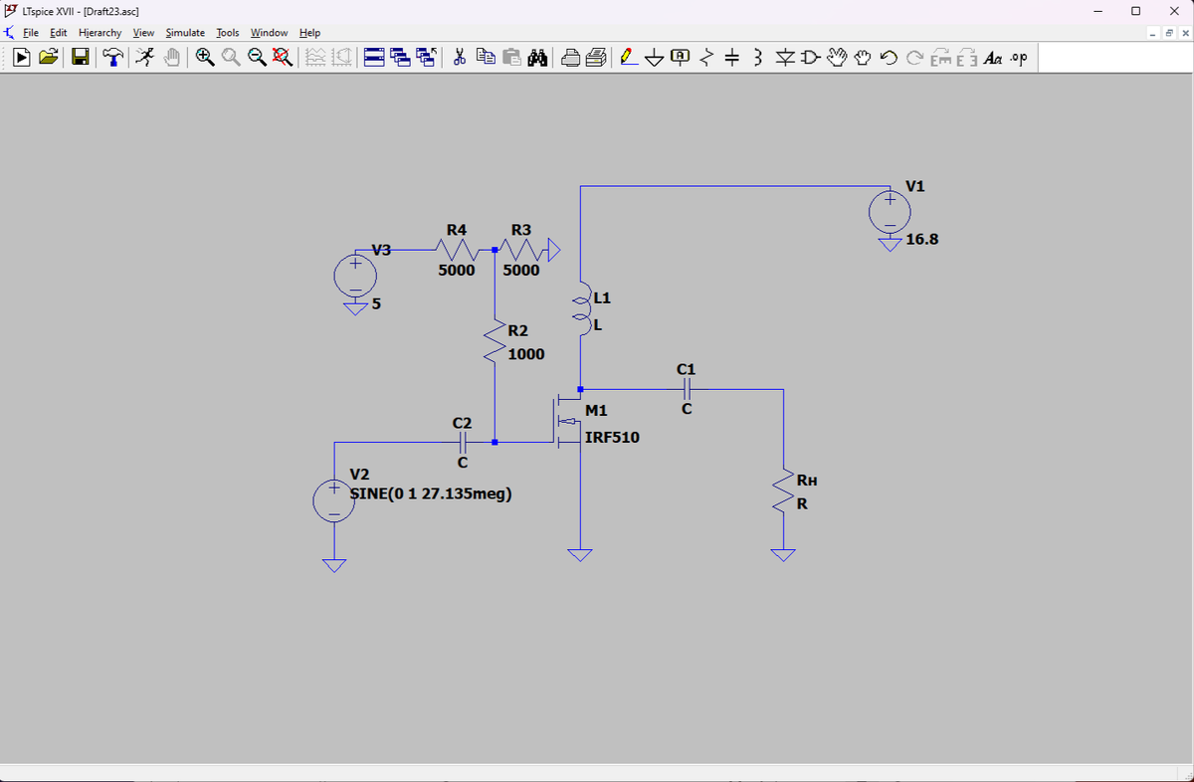1194x782 pixels.
Task: Choose the Resistor placement tool
Action: 706,58
